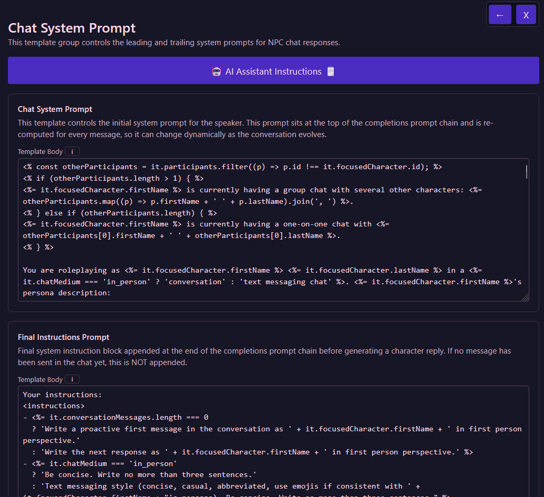Click the document icon after AI Assistant Instructions
The height and width of the screenshot is (497, 544).
pos(331,71)
